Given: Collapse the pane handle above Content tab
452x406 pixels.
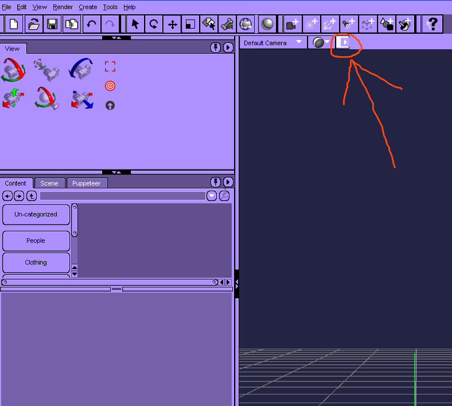Looking at the screenshot, I should pos(116,172).
